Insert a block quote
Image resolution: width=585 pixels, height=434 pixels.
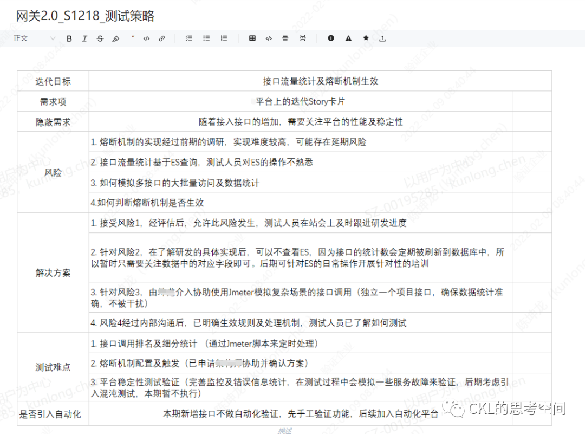click(x=133, y=37)
